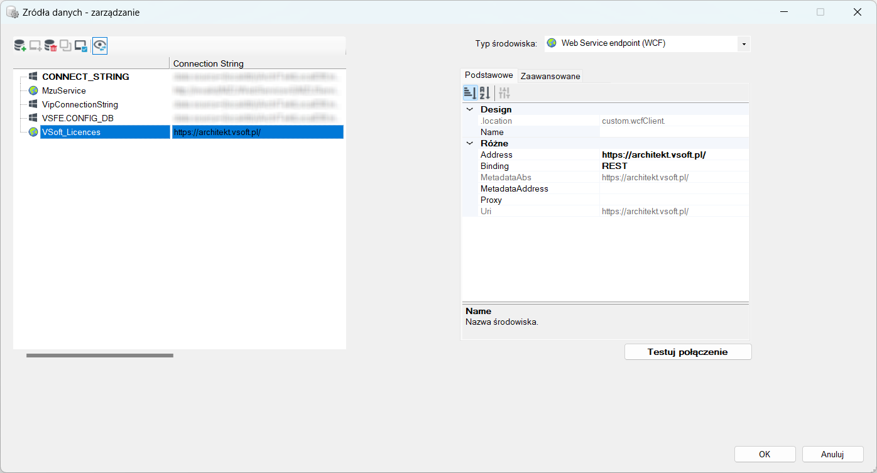This screenshot has height=473, width=877.
Task: Confirm with the OK button
Action: click(765, 454)
